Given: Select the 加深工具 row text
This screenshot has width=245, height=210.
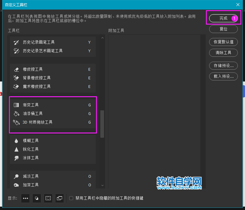Looking at the screenshot, I should [x=31, y=185].
